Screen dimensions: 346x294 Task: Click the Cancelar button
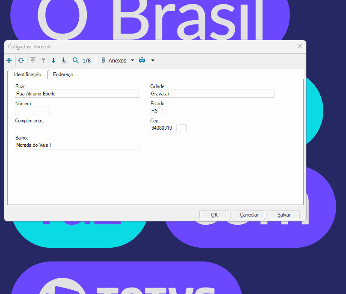pyautogui.click(x=249, y=214)
